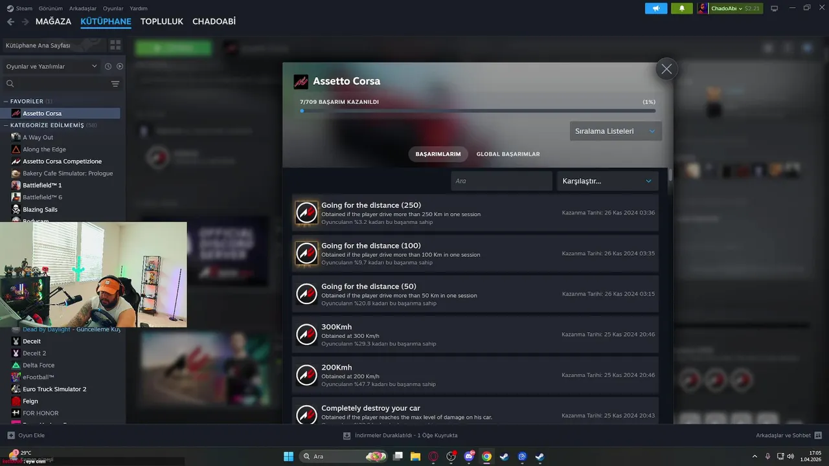Navigate back with the left arrow
The image size is (829, 466).
[10, 21]
